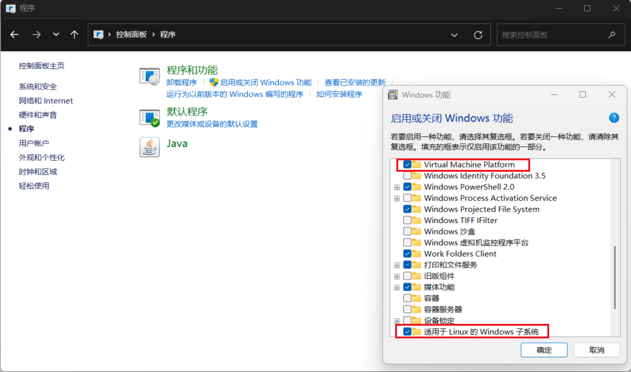Open the 查看已安装的更新 link
This screenshot has height=372, width=631.
(355, 82)
